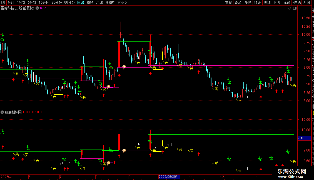Select the 日线 daily chart tab
The height and width of the screenshot is (180, 314).
(81, 2)
